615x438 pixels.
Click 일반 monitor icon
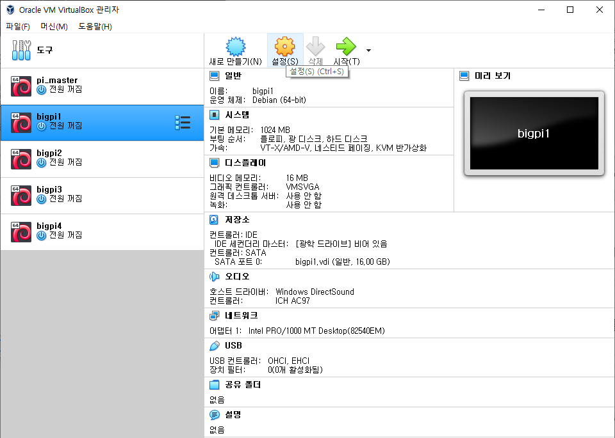214,75
